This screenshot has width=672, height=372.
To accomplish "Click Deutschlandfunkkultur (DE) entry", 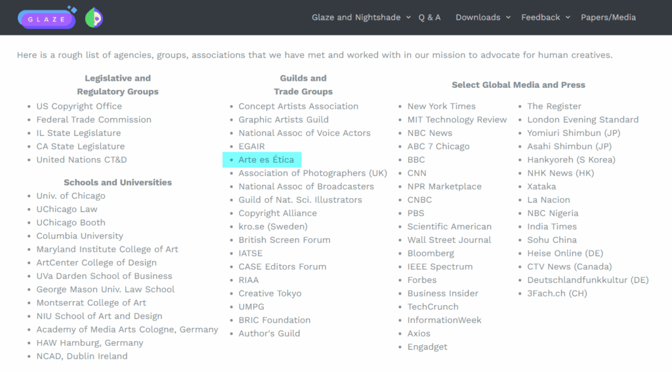I will [587, 280].
